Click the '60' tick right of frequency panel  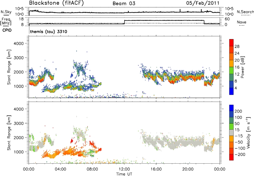[227, 19]
